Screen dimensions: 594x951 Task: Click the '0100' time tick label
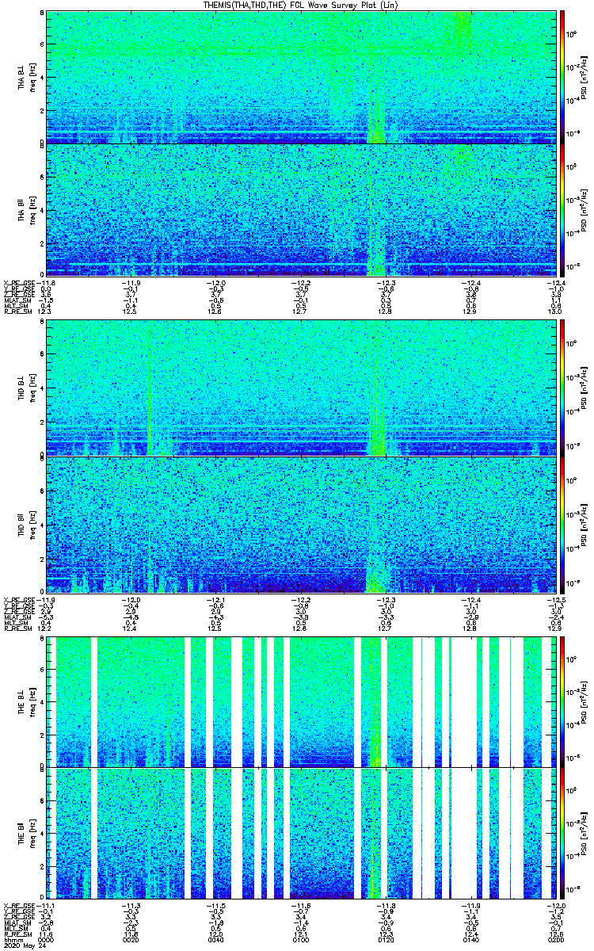tap(301, 939)
